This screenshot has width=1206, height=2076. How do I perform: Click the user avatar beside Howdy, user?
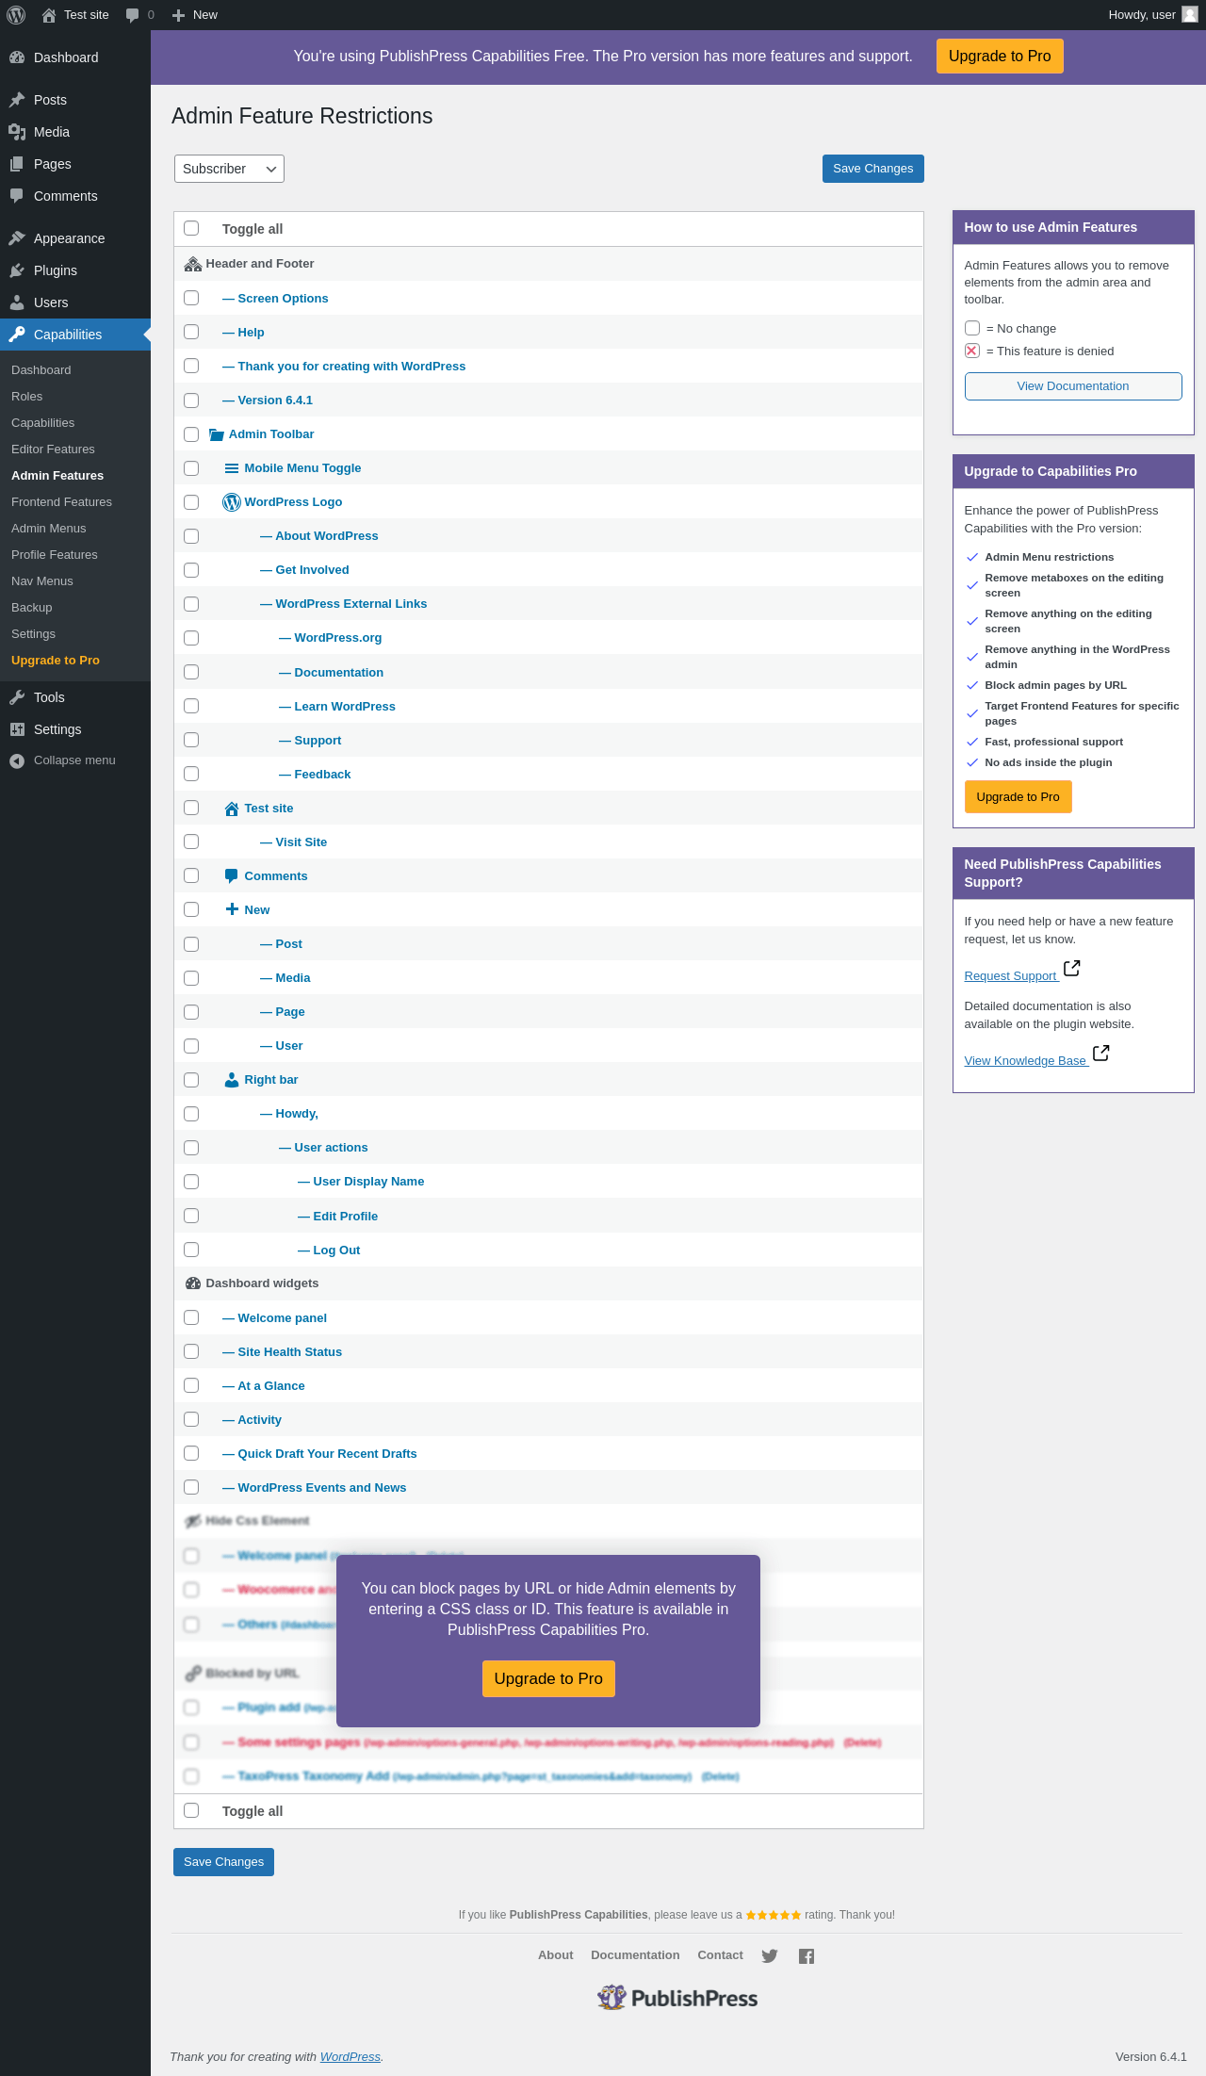[x=1190, y=15]
